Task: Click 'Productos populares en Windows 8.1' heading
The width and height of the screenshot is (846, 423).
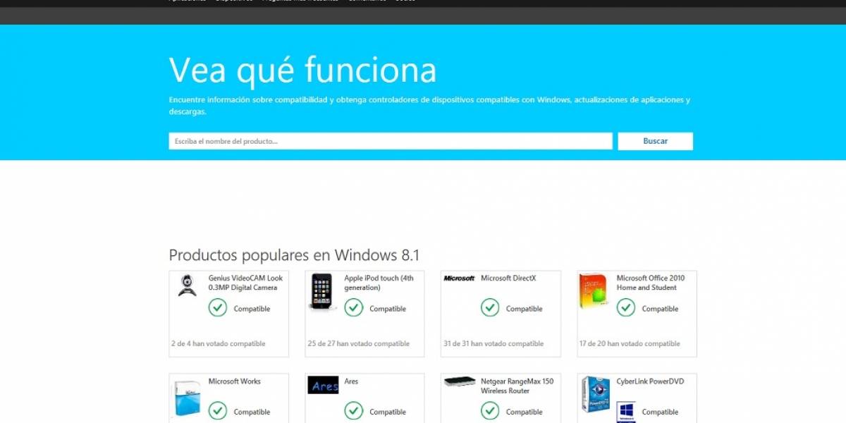Action: [x=294, y=255]
